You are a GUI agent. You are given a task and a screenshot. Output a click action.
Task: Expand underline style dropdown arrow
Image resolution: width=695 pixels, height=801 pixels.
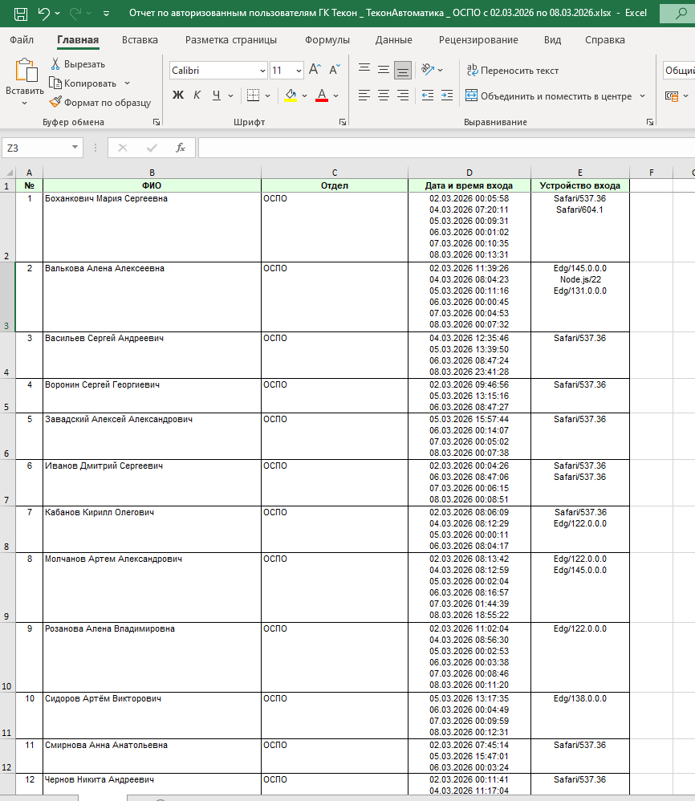click(x=231, y=96)
